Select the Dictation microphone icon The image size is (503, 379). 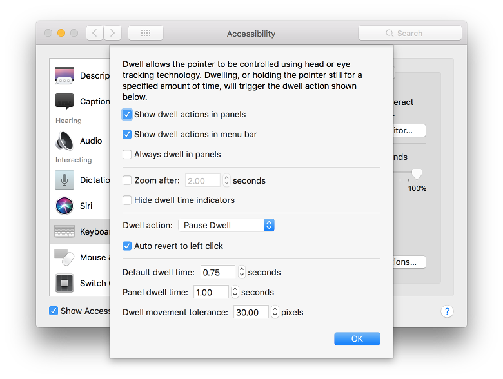pyautogui.click(x=64, y=180)
